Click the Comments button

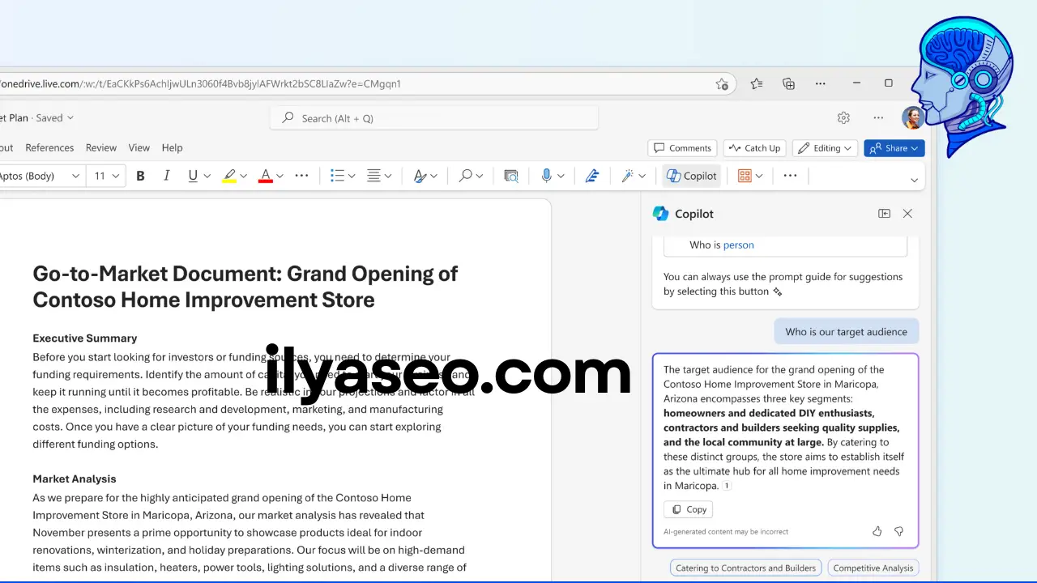682,148
